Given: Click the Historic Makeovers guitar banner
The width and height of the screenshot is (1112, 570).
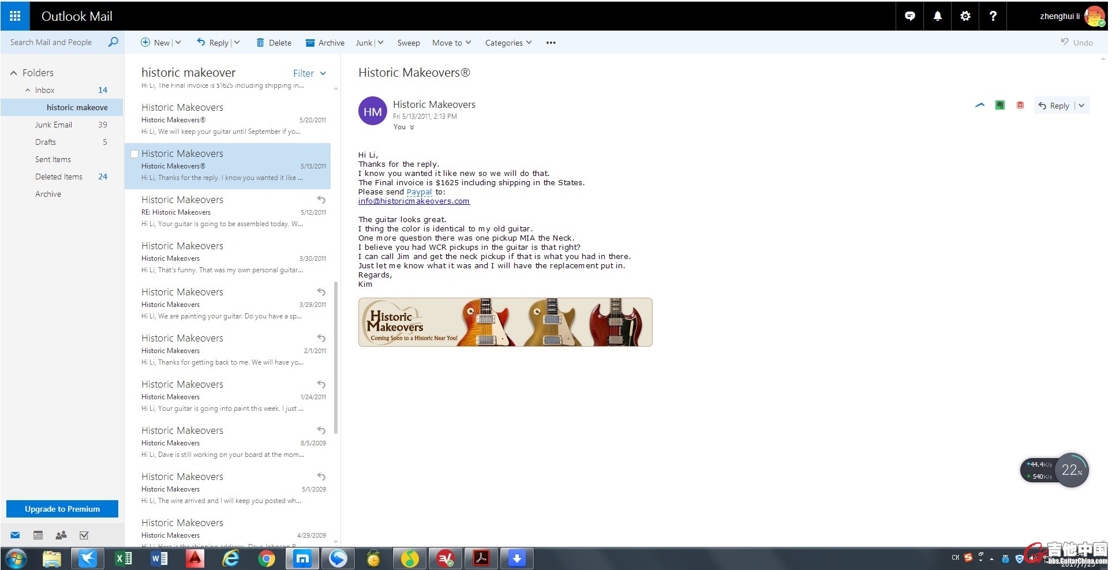Looking at the screenshot, I should point(506,322).
